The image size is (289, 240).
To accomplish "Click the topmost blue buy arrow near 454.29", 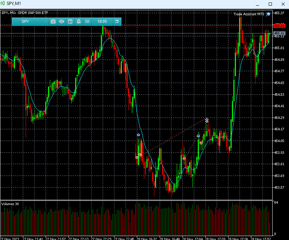I will [207, 119].
